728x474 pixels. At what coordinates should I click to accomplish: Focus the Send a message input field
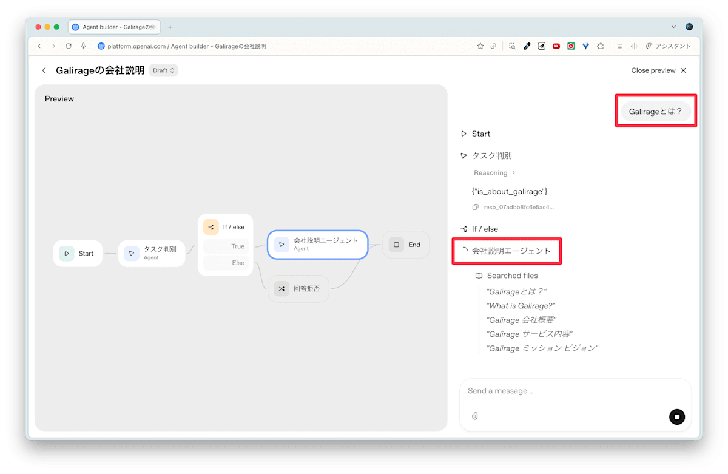point(575,391)
